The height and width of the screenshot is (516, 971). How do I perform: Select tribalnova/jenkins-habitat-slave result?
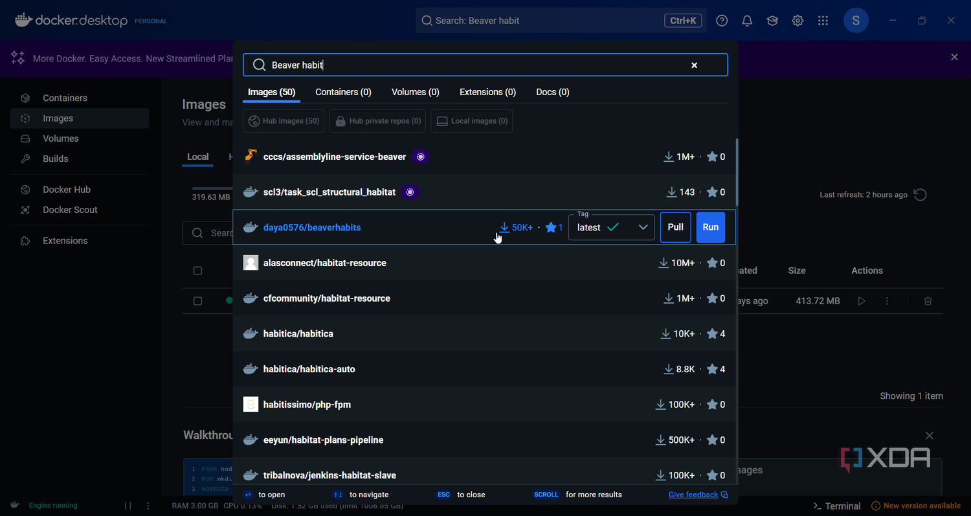click(x=484, y=472)
